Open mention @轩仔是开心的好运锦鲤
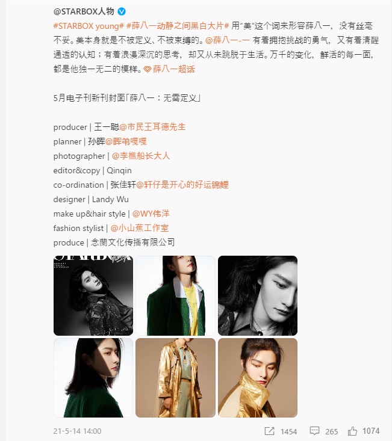This screenshot has height=441, width=392. (x=182, y=185)
